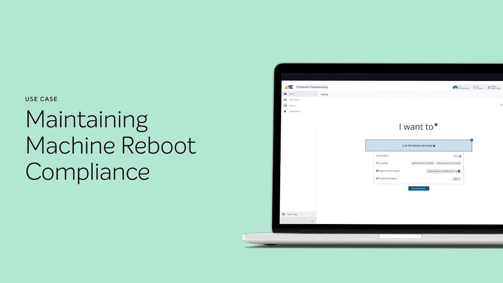Click the Ask this question button
The height and width of the screenshot is (283, 503).
coord(419,189)
